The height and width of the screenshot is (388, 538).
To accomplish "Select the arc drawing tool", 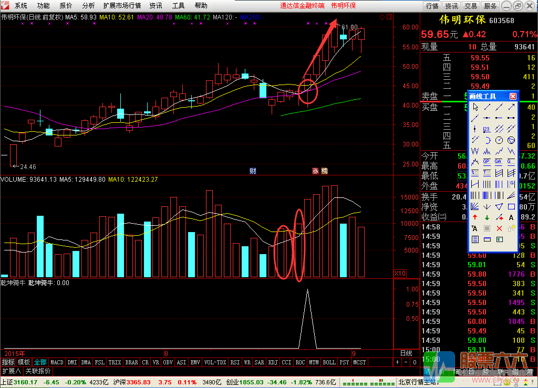I will (487, 140).
